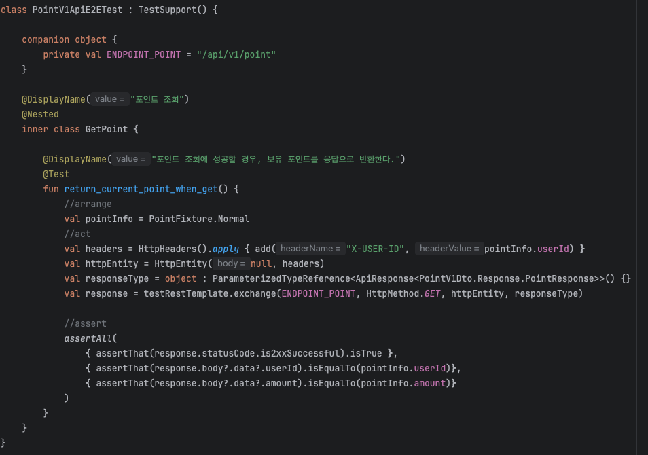
Task: Click pointInfo.amount in the last assertion
Action: click(403, 384)
